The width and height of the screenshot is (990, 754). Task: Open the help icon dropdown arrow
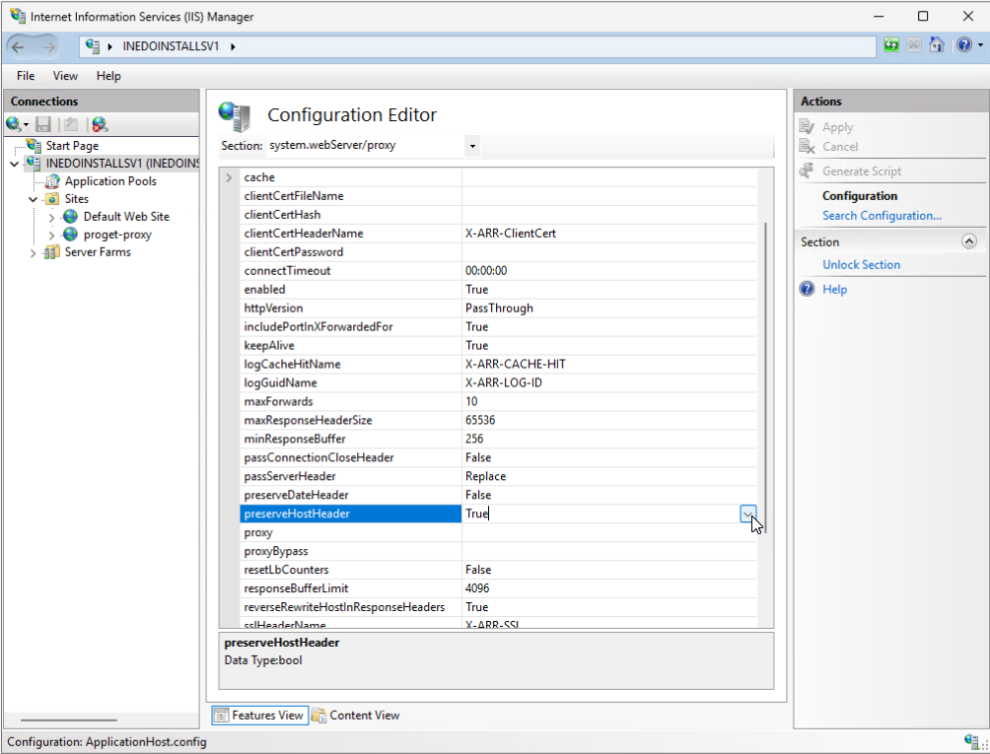click(980, 44)
